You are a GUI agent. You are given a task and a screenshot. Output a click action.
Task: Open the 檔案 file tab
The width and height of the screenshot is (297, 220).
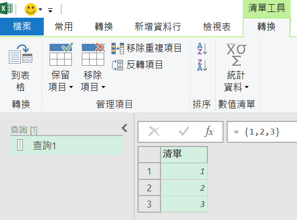[x=22, y=27]
